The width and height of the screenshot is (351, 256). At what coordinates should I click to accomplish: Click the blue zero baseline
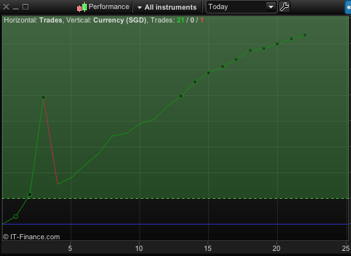[175, 224]
